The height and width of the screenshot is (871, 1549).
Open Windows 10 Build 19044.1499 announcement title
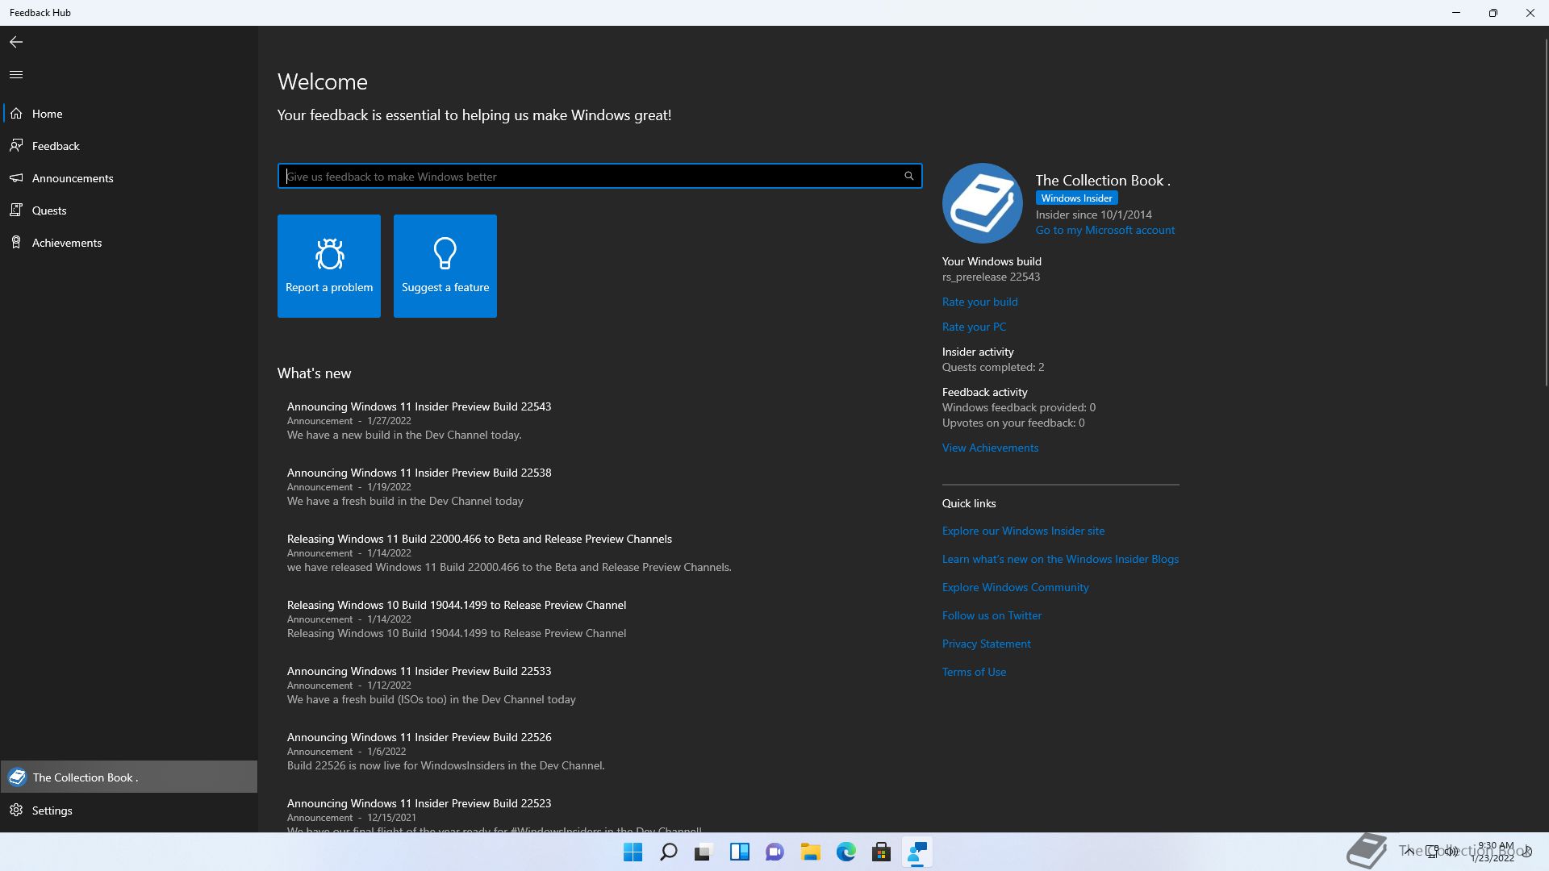coord(456,605)
